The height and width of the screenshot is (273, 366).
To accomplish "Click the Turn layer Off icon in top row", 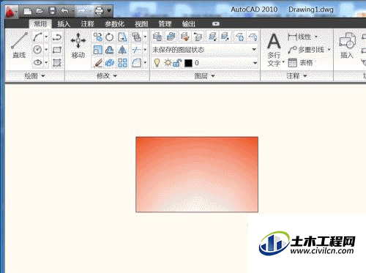I will pos(253,37).
